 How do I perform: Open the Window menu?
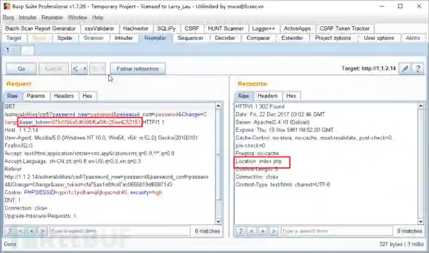coord(78,17)
